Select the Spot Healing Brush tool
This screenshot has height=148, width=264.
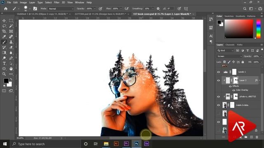(11, 37)
